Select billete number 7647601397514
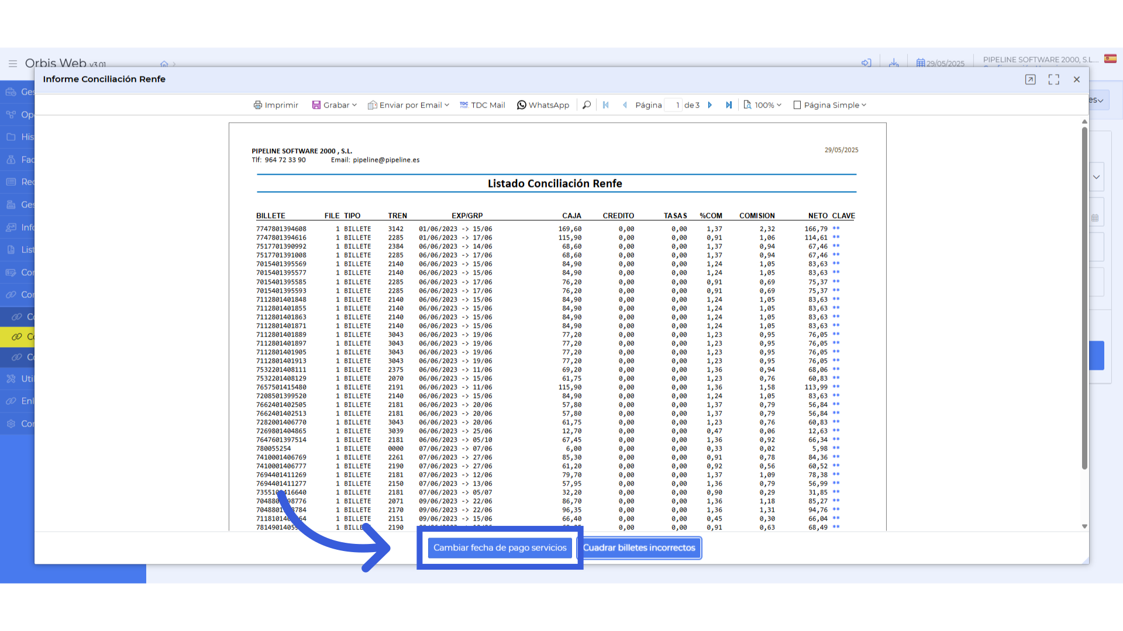 click(281, 440)
